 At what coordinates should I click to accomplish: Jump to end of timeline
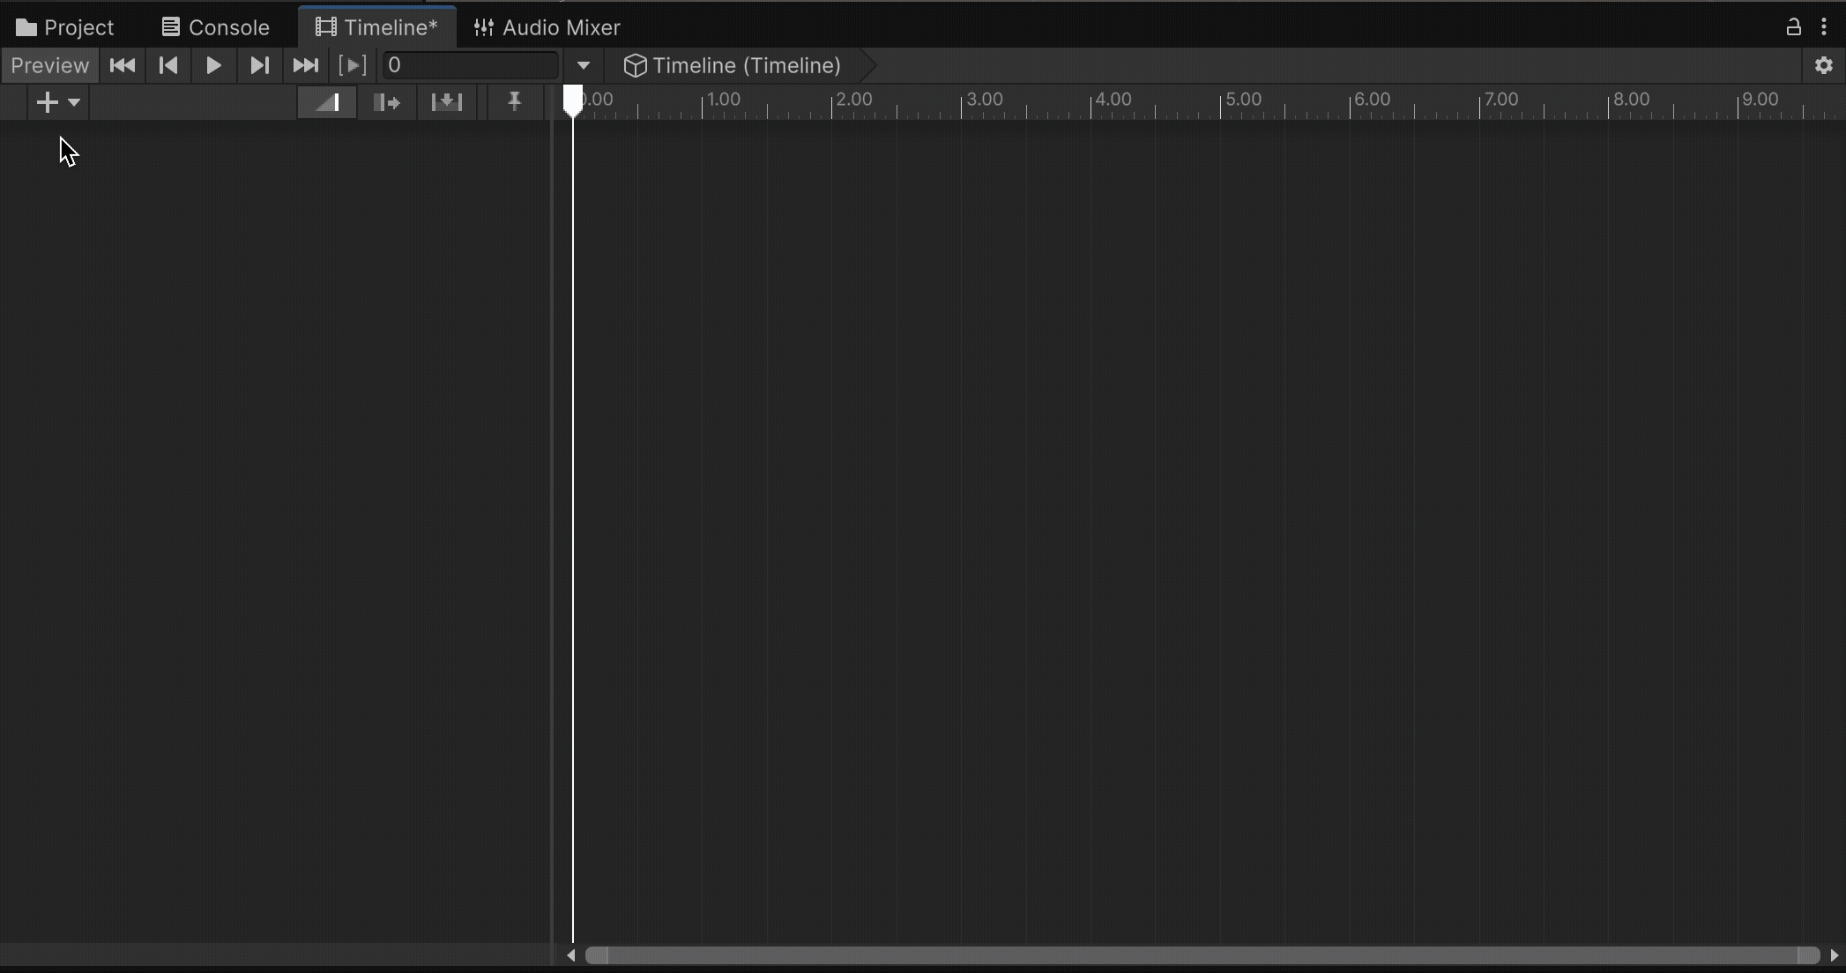click(x=306, y=65)
